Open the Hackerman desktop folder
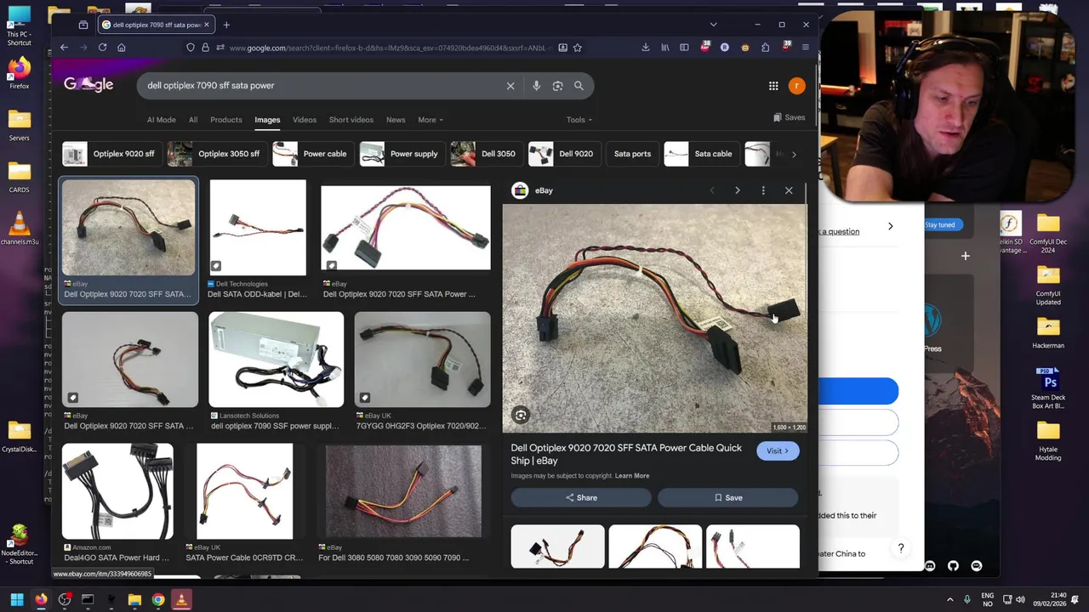This screenshot has width=1089, height=612. coord(1048,332)
